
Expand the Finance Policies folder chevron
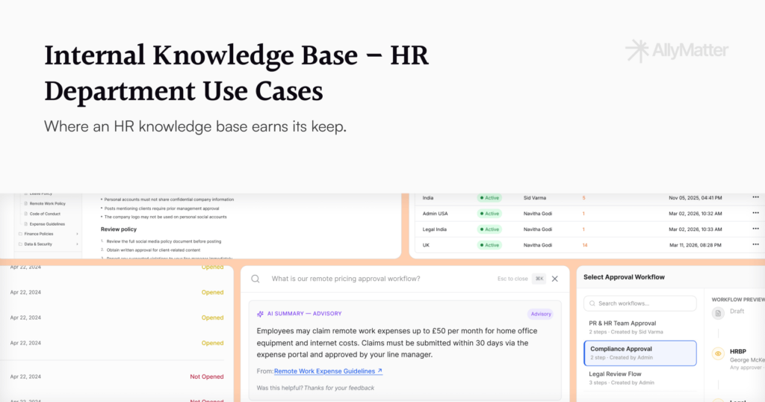(77, 234)
